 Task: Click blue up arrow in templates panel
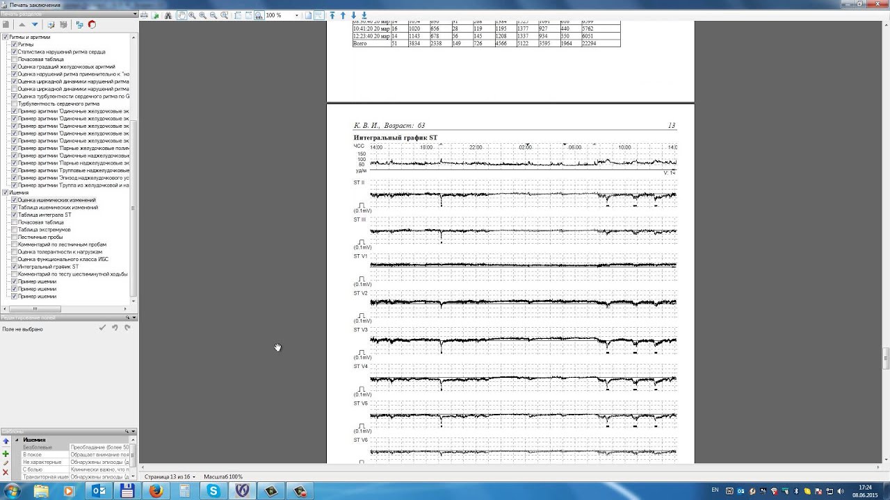6,441
